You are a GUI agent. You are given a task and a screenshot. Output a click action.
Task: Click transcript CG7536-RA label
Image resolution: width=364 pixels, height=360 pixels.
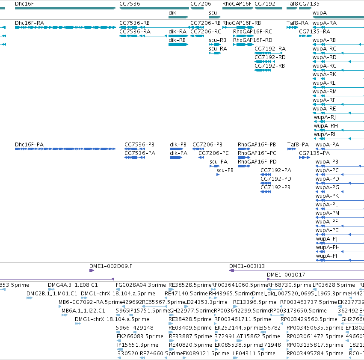(135, 32)
